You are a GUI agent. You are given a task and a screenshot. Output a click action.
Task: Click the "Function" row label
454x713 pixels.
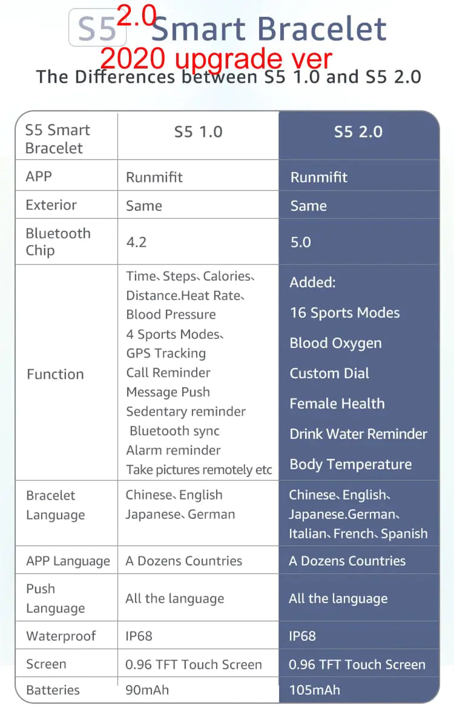coord(55,374)
